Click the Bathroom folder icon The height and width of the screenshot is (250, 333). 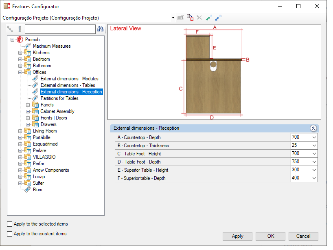coord(28,66)
